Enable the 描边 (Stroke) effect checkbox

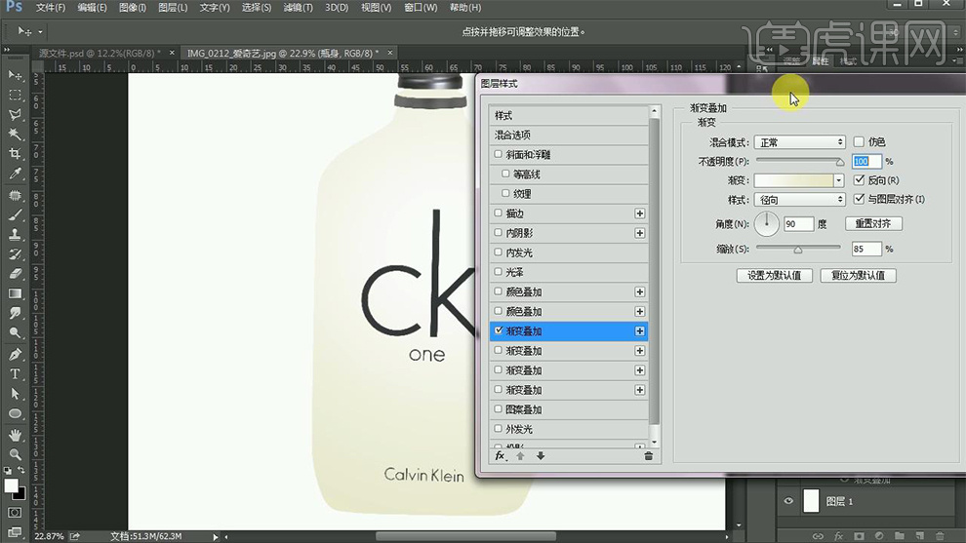(x=499, y=213)
